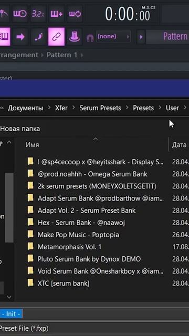The height and width of the screenshot is (336, 189).
Task: Toggle the loop recording icon
Action: 75,14
